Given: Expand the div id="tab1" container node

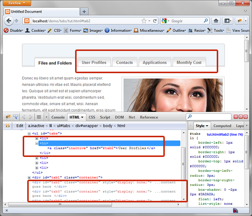Looking at the screenshot, I should [29, 178].
